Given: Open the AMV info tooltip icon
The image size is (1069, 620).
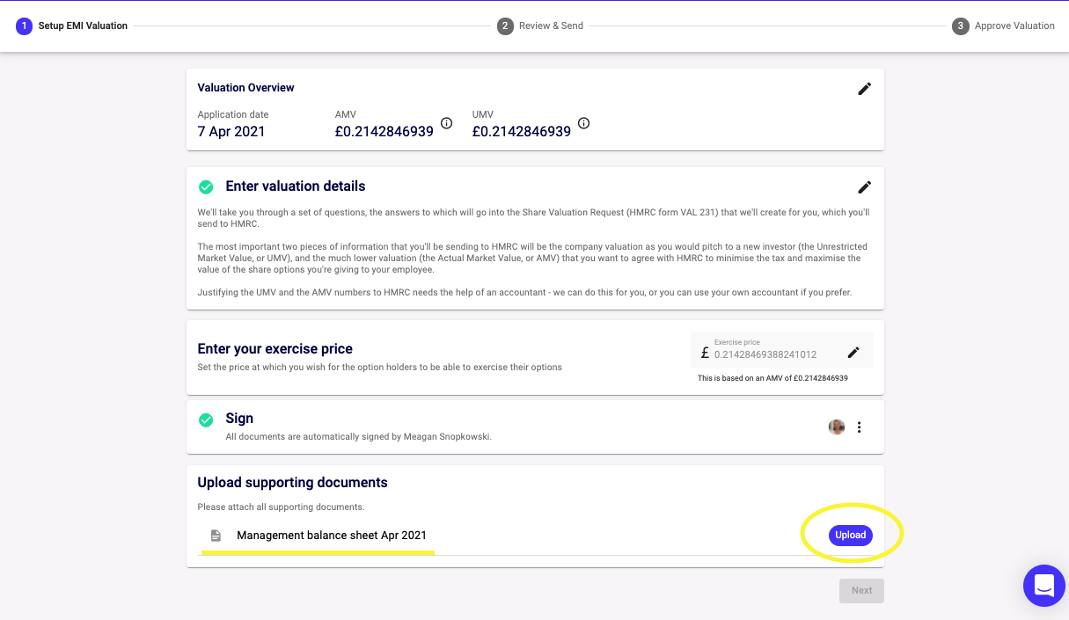Looking at the screenshot, I should pyautogui.click(x=446, y=123).
